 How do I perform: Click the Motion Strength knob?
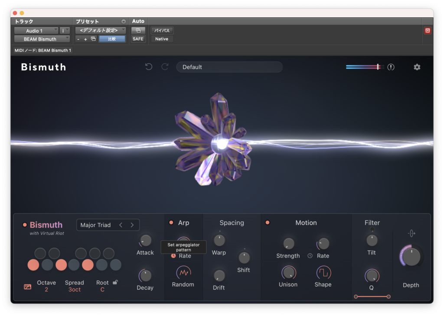(x=288, y=243)
